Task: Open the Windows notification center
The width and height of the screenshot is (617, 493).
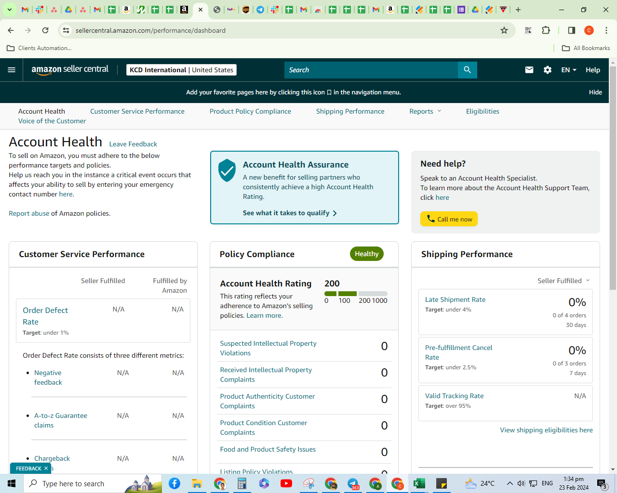Action: tap(602, 483)
